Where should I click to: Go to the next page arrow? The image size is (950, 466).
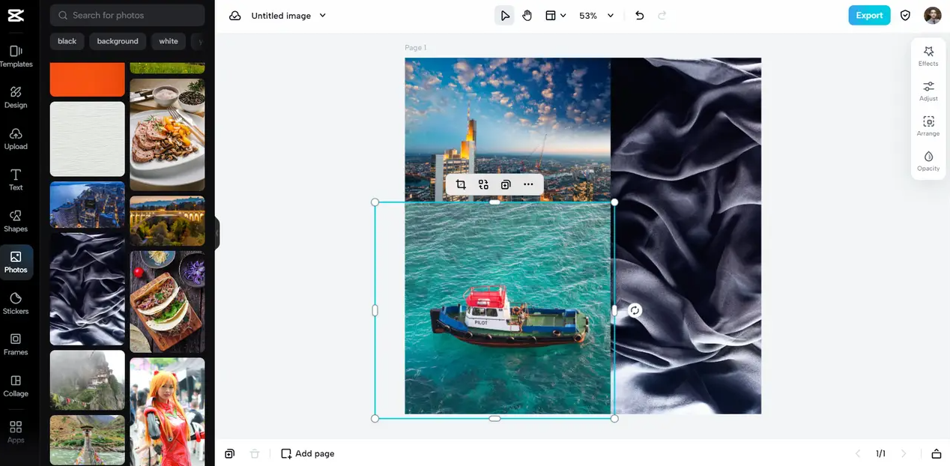tap(904, 453)
